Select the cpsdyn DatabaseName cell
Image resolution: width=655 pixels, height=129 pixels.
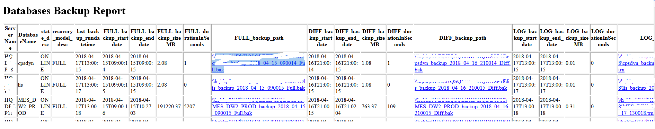coord(28,63)
